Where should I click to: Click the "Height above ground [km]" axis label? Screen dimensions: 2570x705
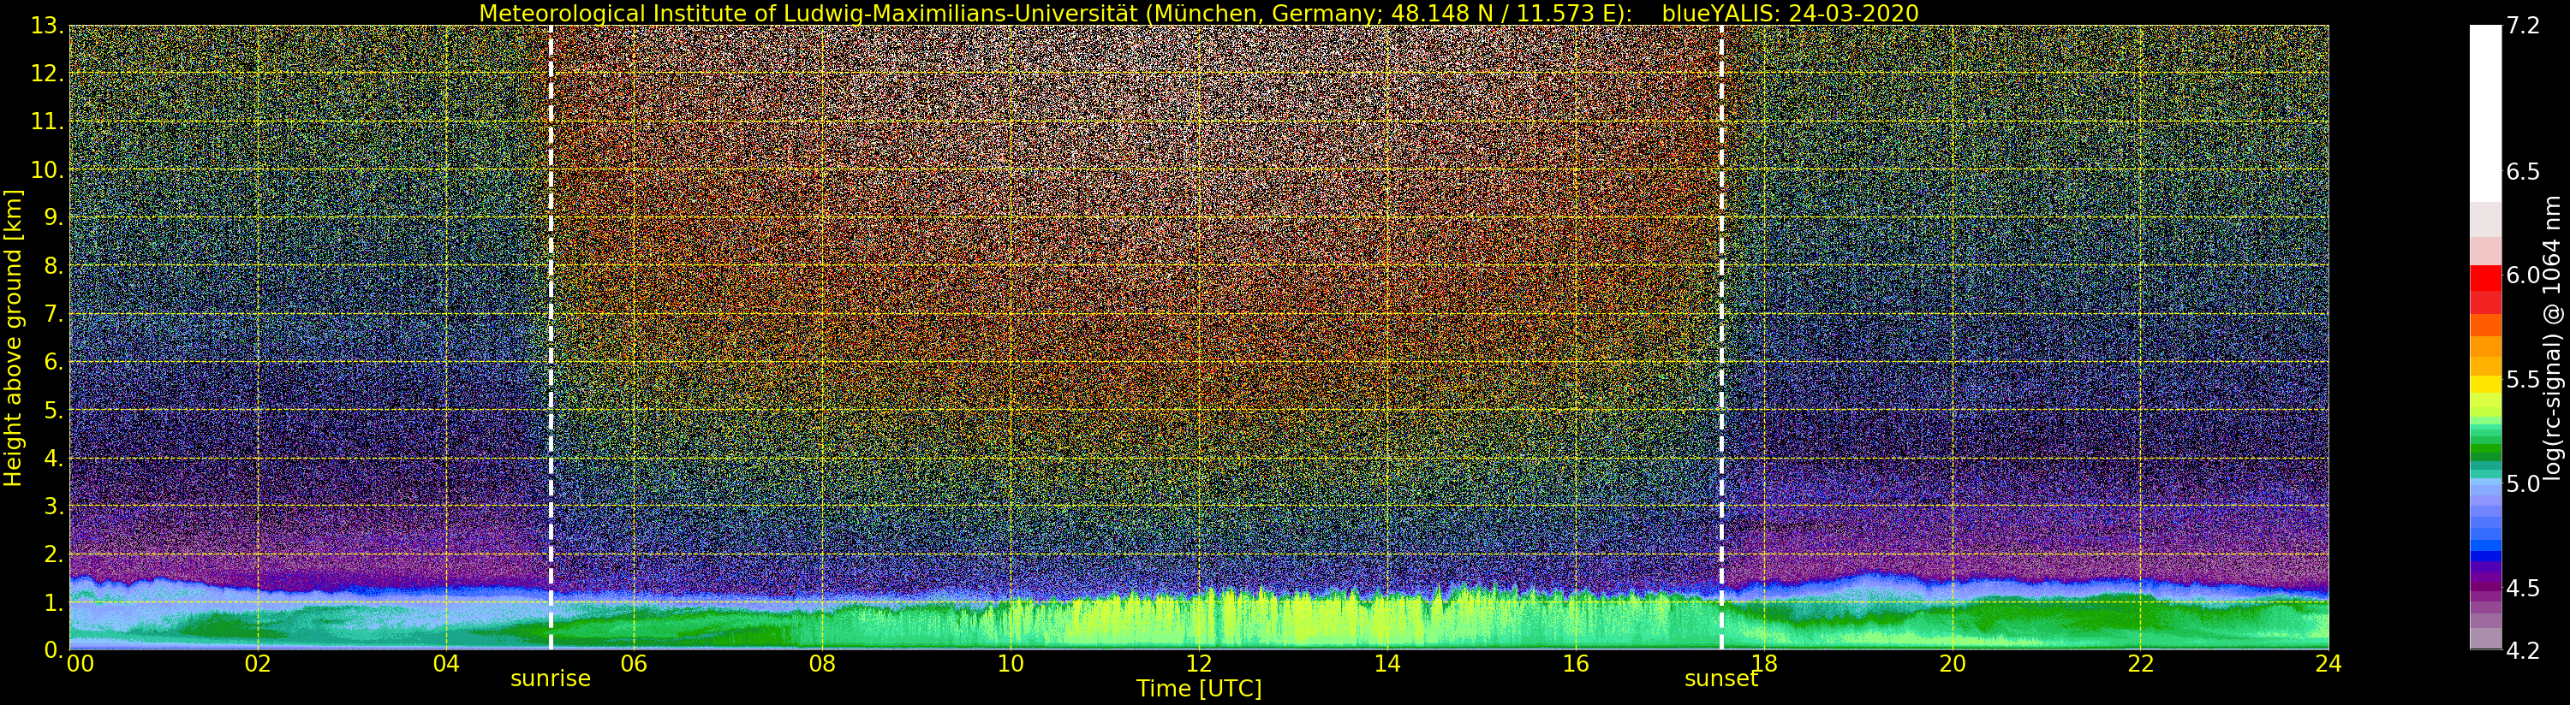click(13, 338)
